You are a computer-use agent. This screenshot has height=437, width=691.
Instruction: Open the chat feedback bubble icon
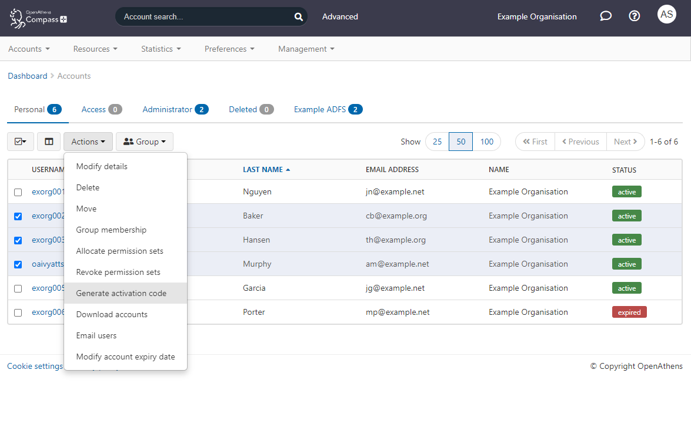coord(606,16)
